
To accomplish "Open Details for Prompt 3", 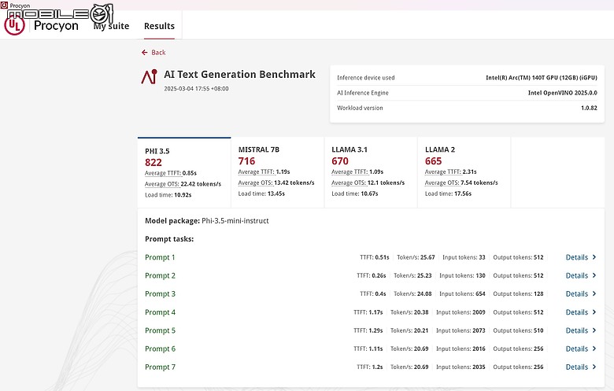I will click(581, 294).
